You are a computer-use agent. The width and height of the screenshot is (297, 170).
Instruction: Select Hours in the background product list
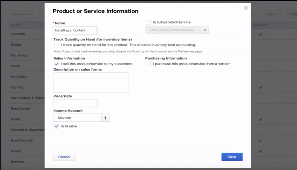click(15, 66)
